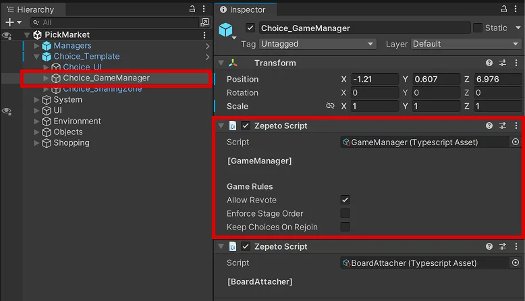Select Choice_GameManager in hierarchy
This screenshot has height=301, width=525.
[106, 78]
